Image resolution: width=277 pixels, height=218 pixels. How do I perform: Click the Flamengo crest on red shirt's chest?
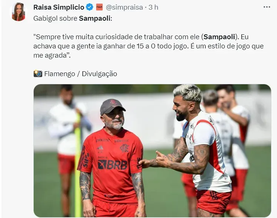(124, 148)
